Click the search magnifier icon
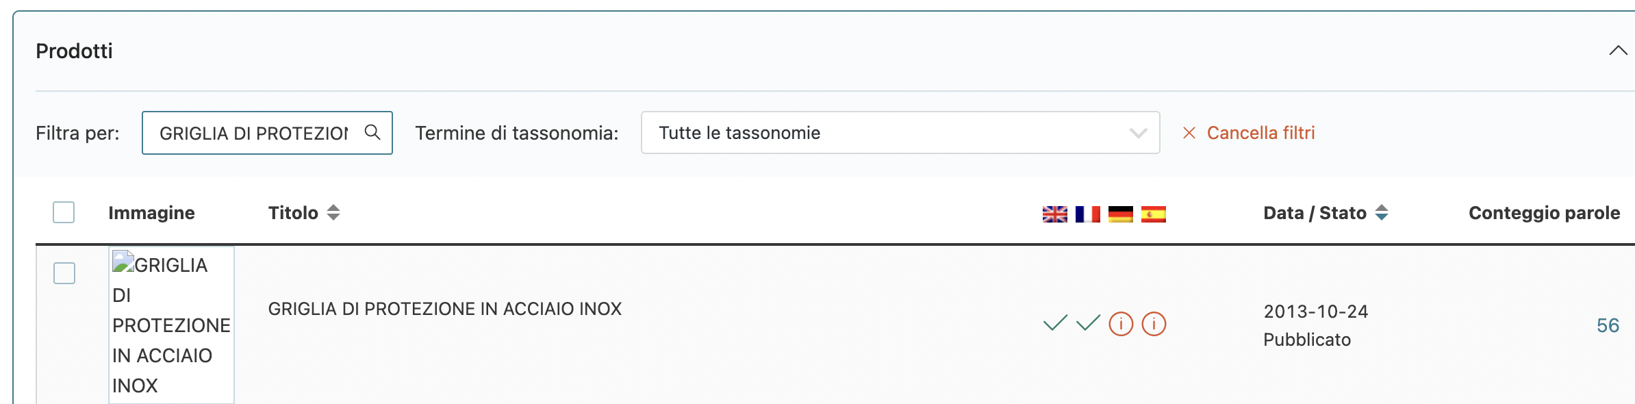Viewport: 1635px width, 404px height. (x=372, y=132)
